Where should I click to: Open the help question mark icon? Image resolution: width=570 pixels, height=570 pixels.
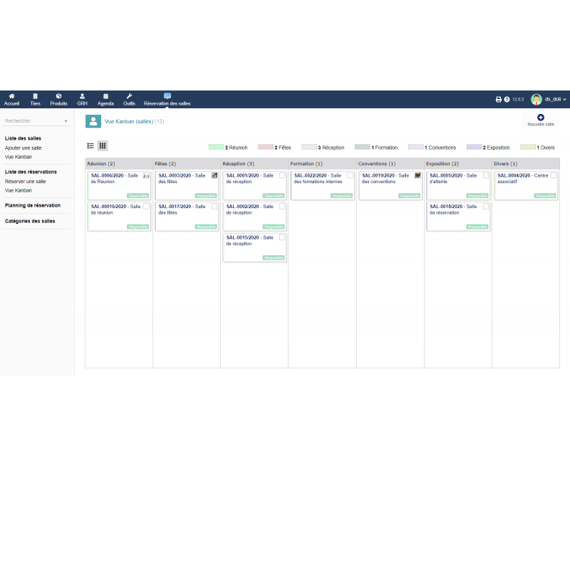[507, 100]
